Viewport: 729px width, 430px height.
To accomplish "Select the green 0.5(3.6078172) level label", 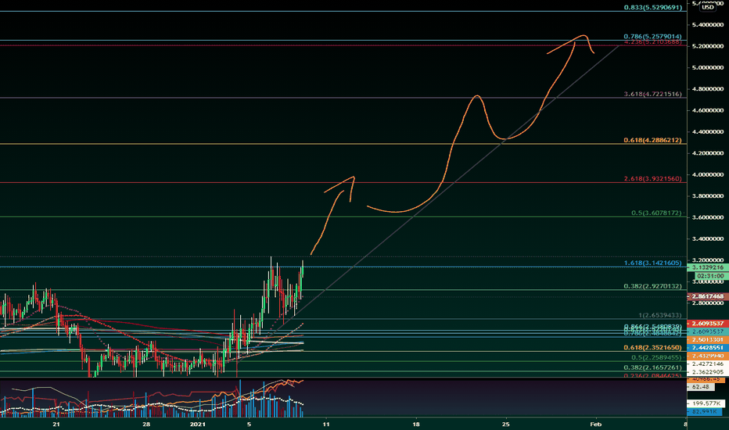I will 656,213.
